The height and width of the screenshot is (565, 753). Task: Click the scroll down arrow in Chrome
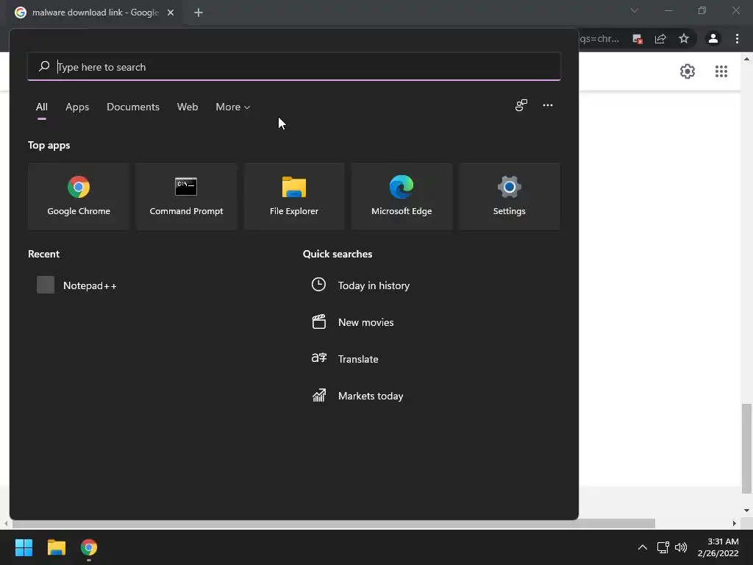(x=746, y=511)
